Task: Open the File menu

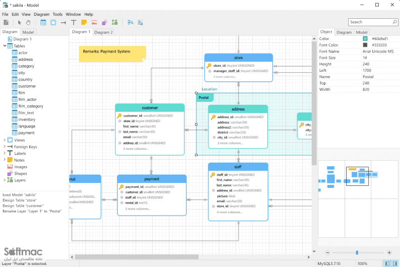Action: click(x=5, y=14)
